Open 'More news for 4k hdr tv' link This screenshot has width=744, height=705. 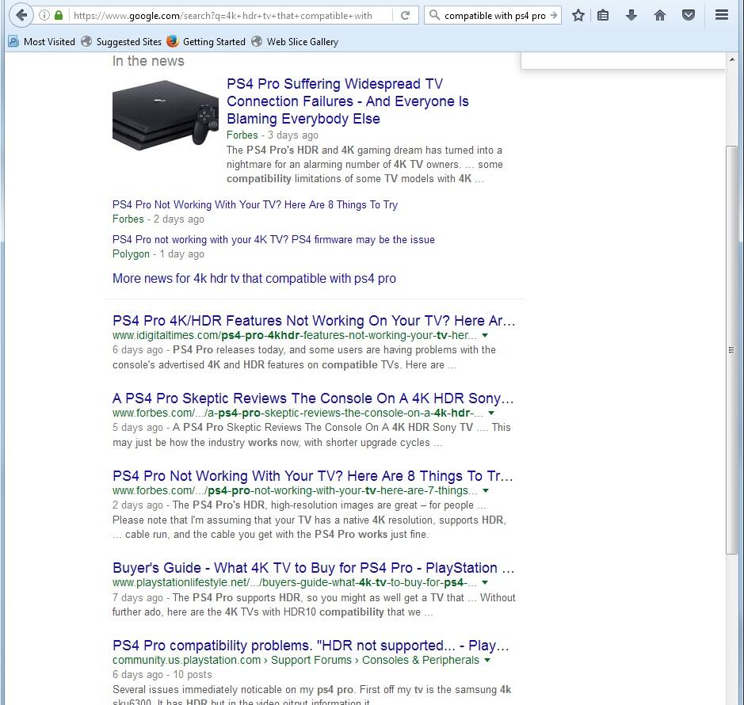[x=254, y=278]
